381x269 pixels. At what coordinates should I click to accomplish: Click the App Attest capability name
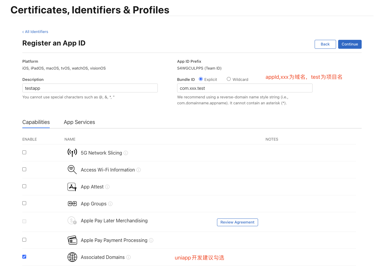pos(92,187)
